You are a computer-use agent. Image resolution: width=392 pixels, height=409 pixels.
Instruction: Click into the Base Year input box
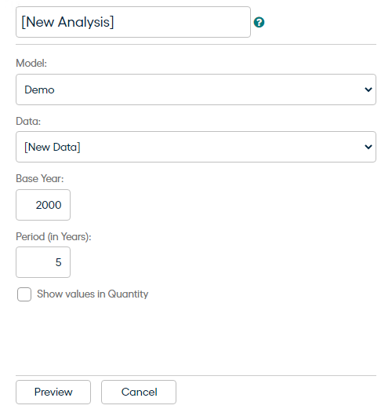[43, 205]
